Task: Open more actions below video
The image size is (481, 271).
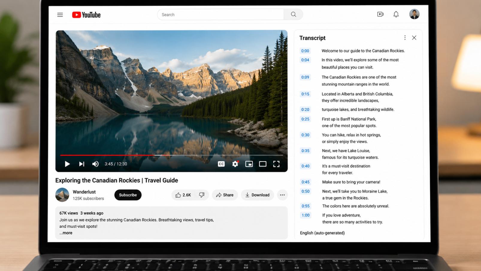Action: coord(282,195)
